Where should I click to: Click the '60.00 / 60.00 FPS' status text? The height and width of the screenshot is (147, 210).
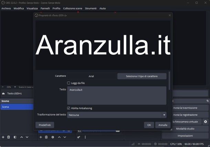pos(194,144)
